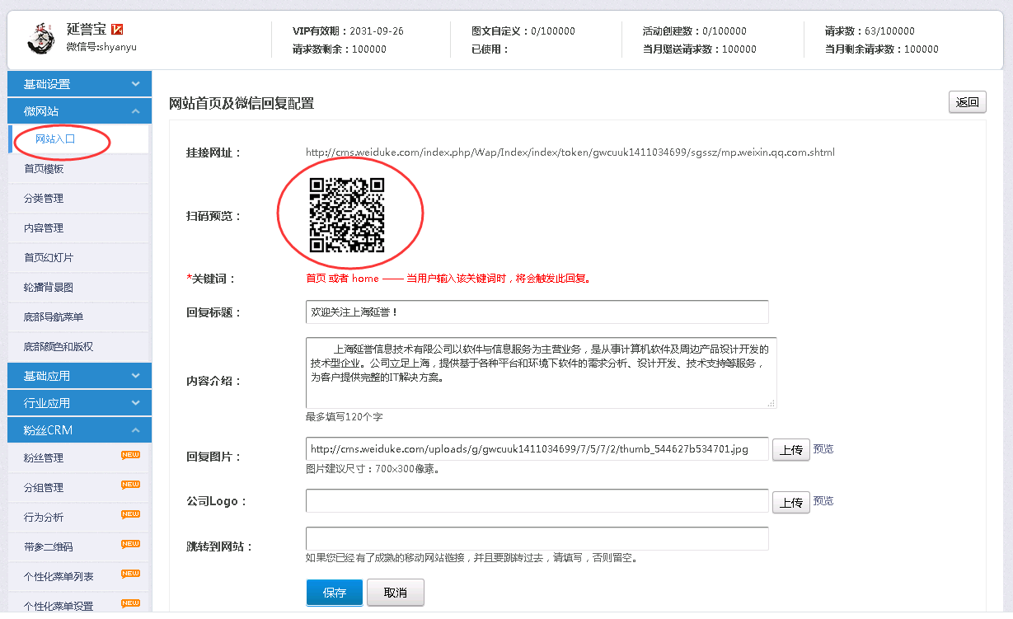Click the 当月剩余请求数：100000 text

coord(881,49)
